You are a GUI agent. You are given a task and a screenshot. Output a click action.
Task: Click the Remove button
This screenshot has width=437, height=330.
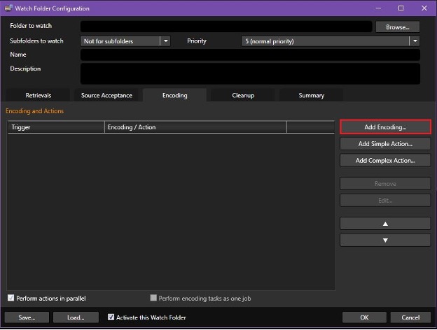(385, 184)
